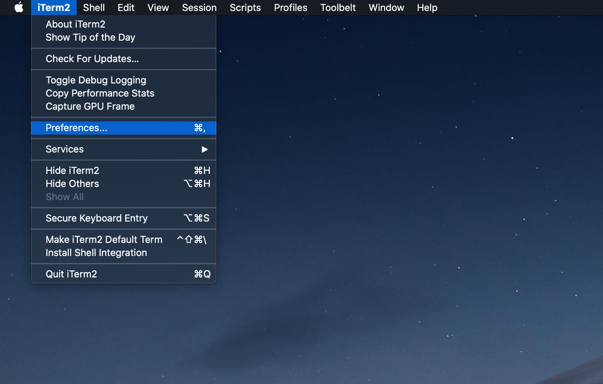Choose Hide iTerm2
This screenshot has width=603, height=384.
click(124, 170)
